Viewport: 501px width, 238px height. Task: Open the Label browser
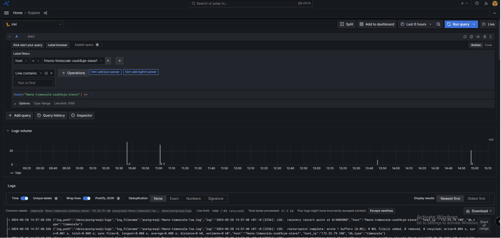(58, 45)
